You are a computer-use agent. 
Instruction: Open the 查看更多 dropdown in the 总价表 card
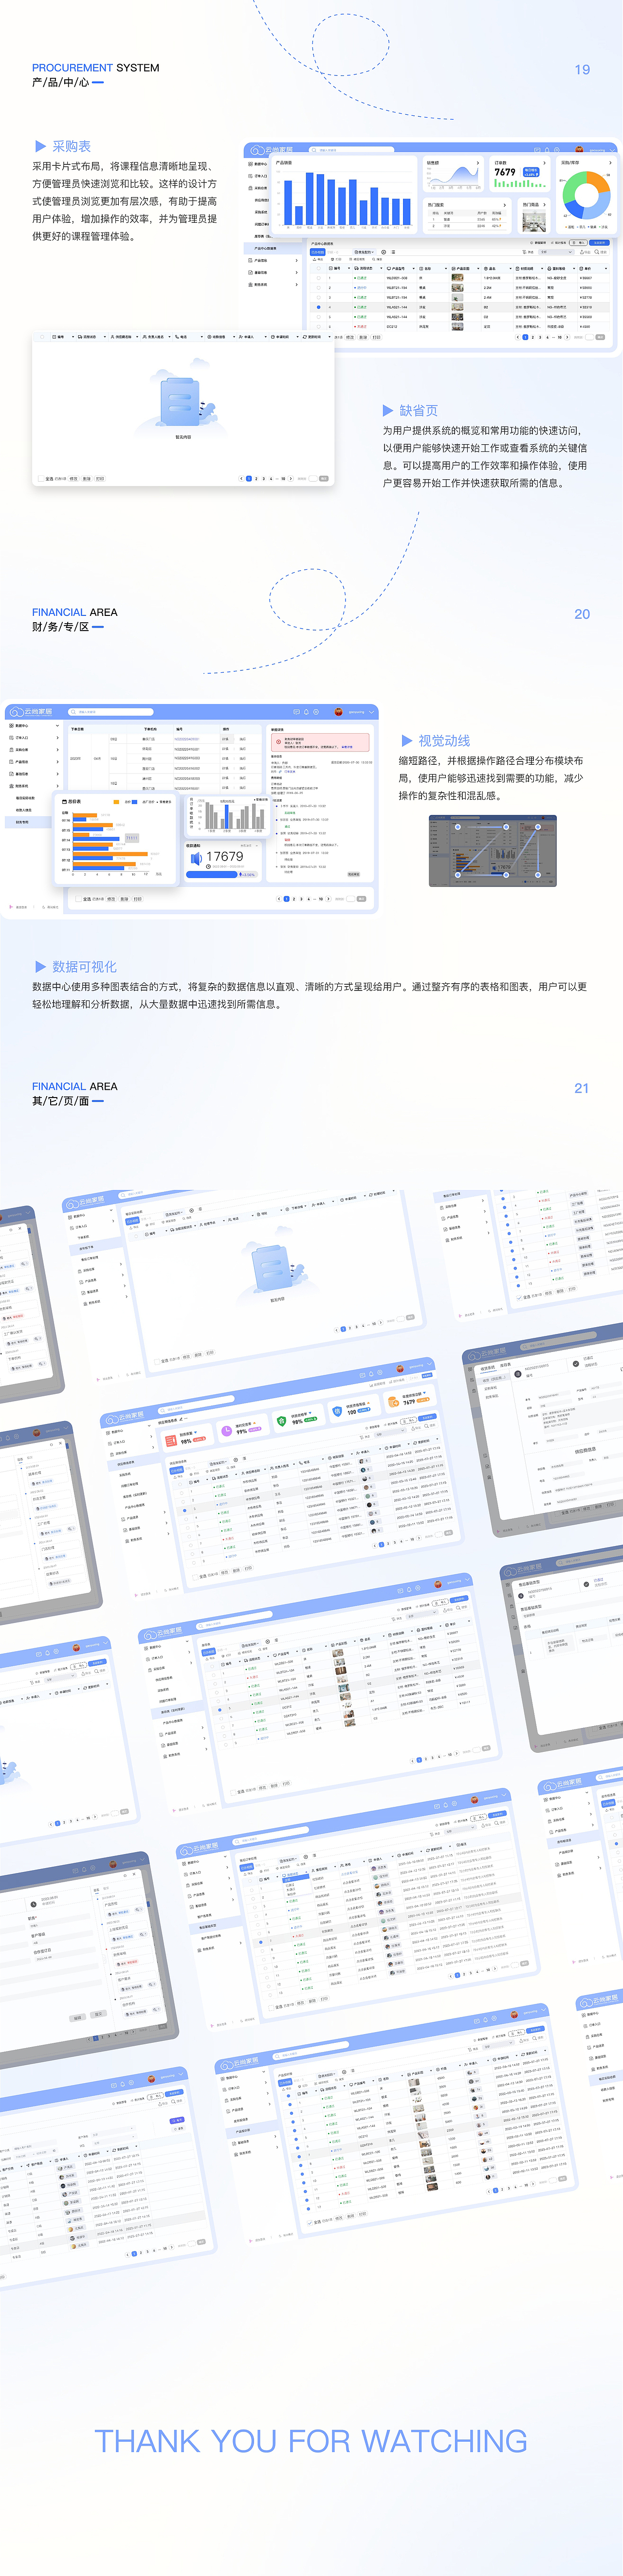(164, 802)
